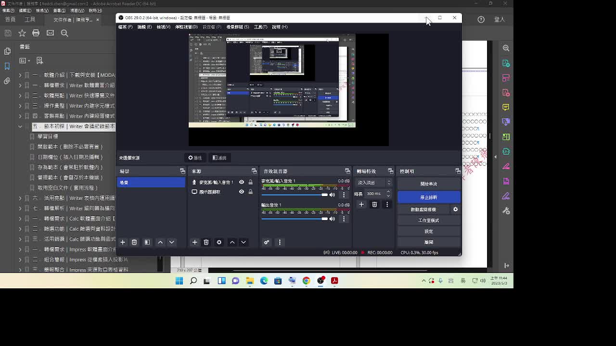Image resolution: width=616 pixels, height=346 pixels.
Task: Click the 時長 300 ms duration stepper
Action: coord(388,194)
